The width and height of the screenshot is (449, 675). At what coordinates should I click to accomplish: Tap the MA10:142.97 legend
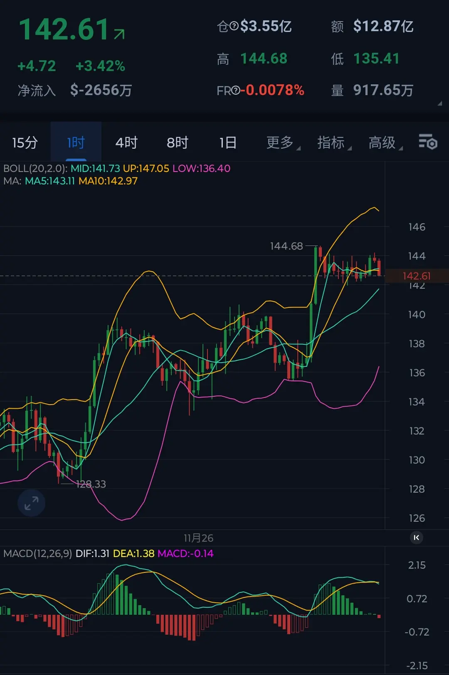coord(108,181)
